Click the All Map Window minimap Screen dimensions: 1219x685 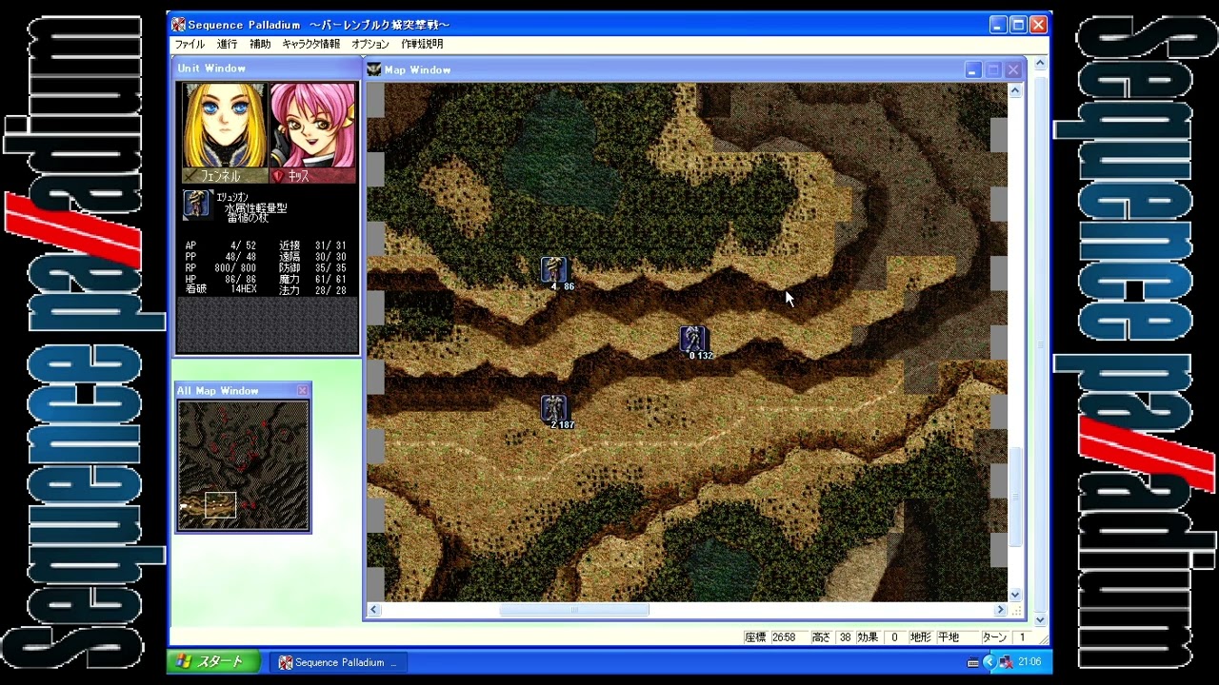pos(243,464)
